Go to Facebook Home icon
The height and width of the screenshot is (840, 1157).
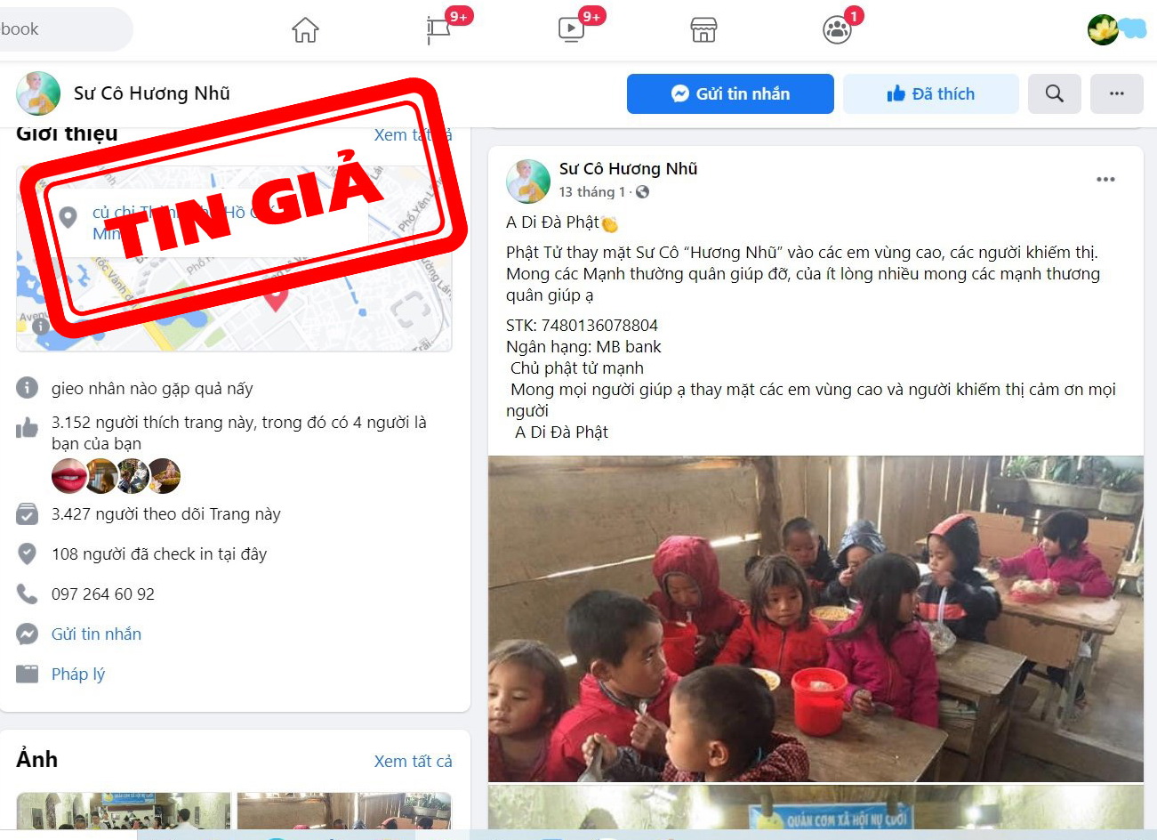pos(305,30)
